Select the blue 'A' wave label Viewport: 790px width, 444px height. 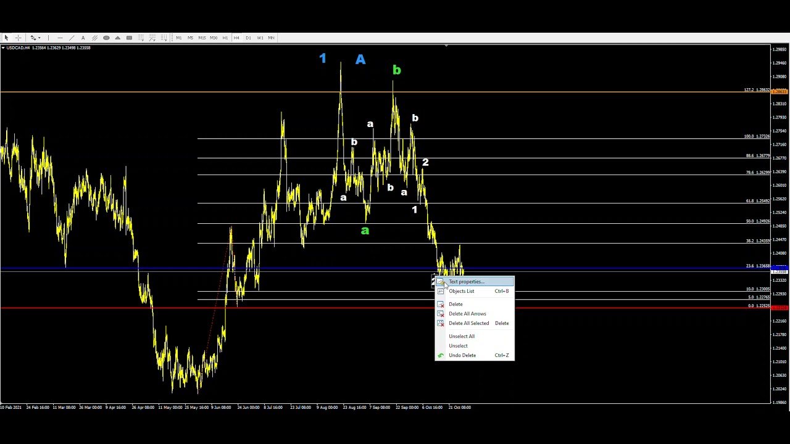click(360, 59)
